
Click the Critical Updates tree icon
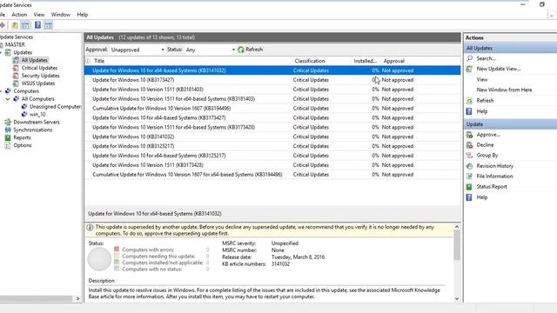16,68
